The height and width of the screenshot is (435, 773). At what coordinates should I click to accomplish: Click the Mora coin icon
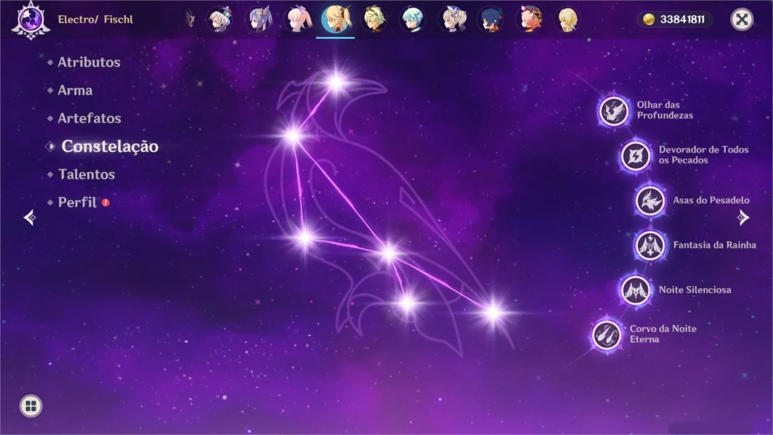tap(649, 20)
